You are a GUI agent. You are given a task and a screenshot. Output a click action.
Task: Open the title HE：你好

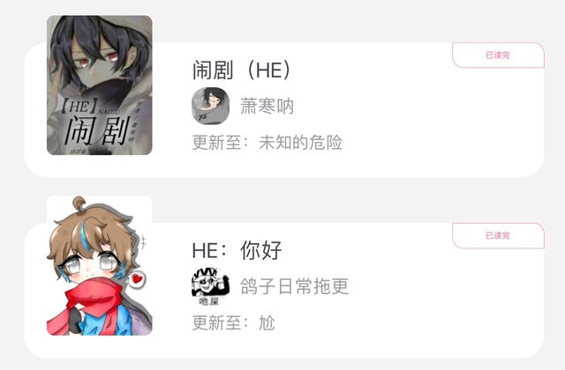click(237, 250)
